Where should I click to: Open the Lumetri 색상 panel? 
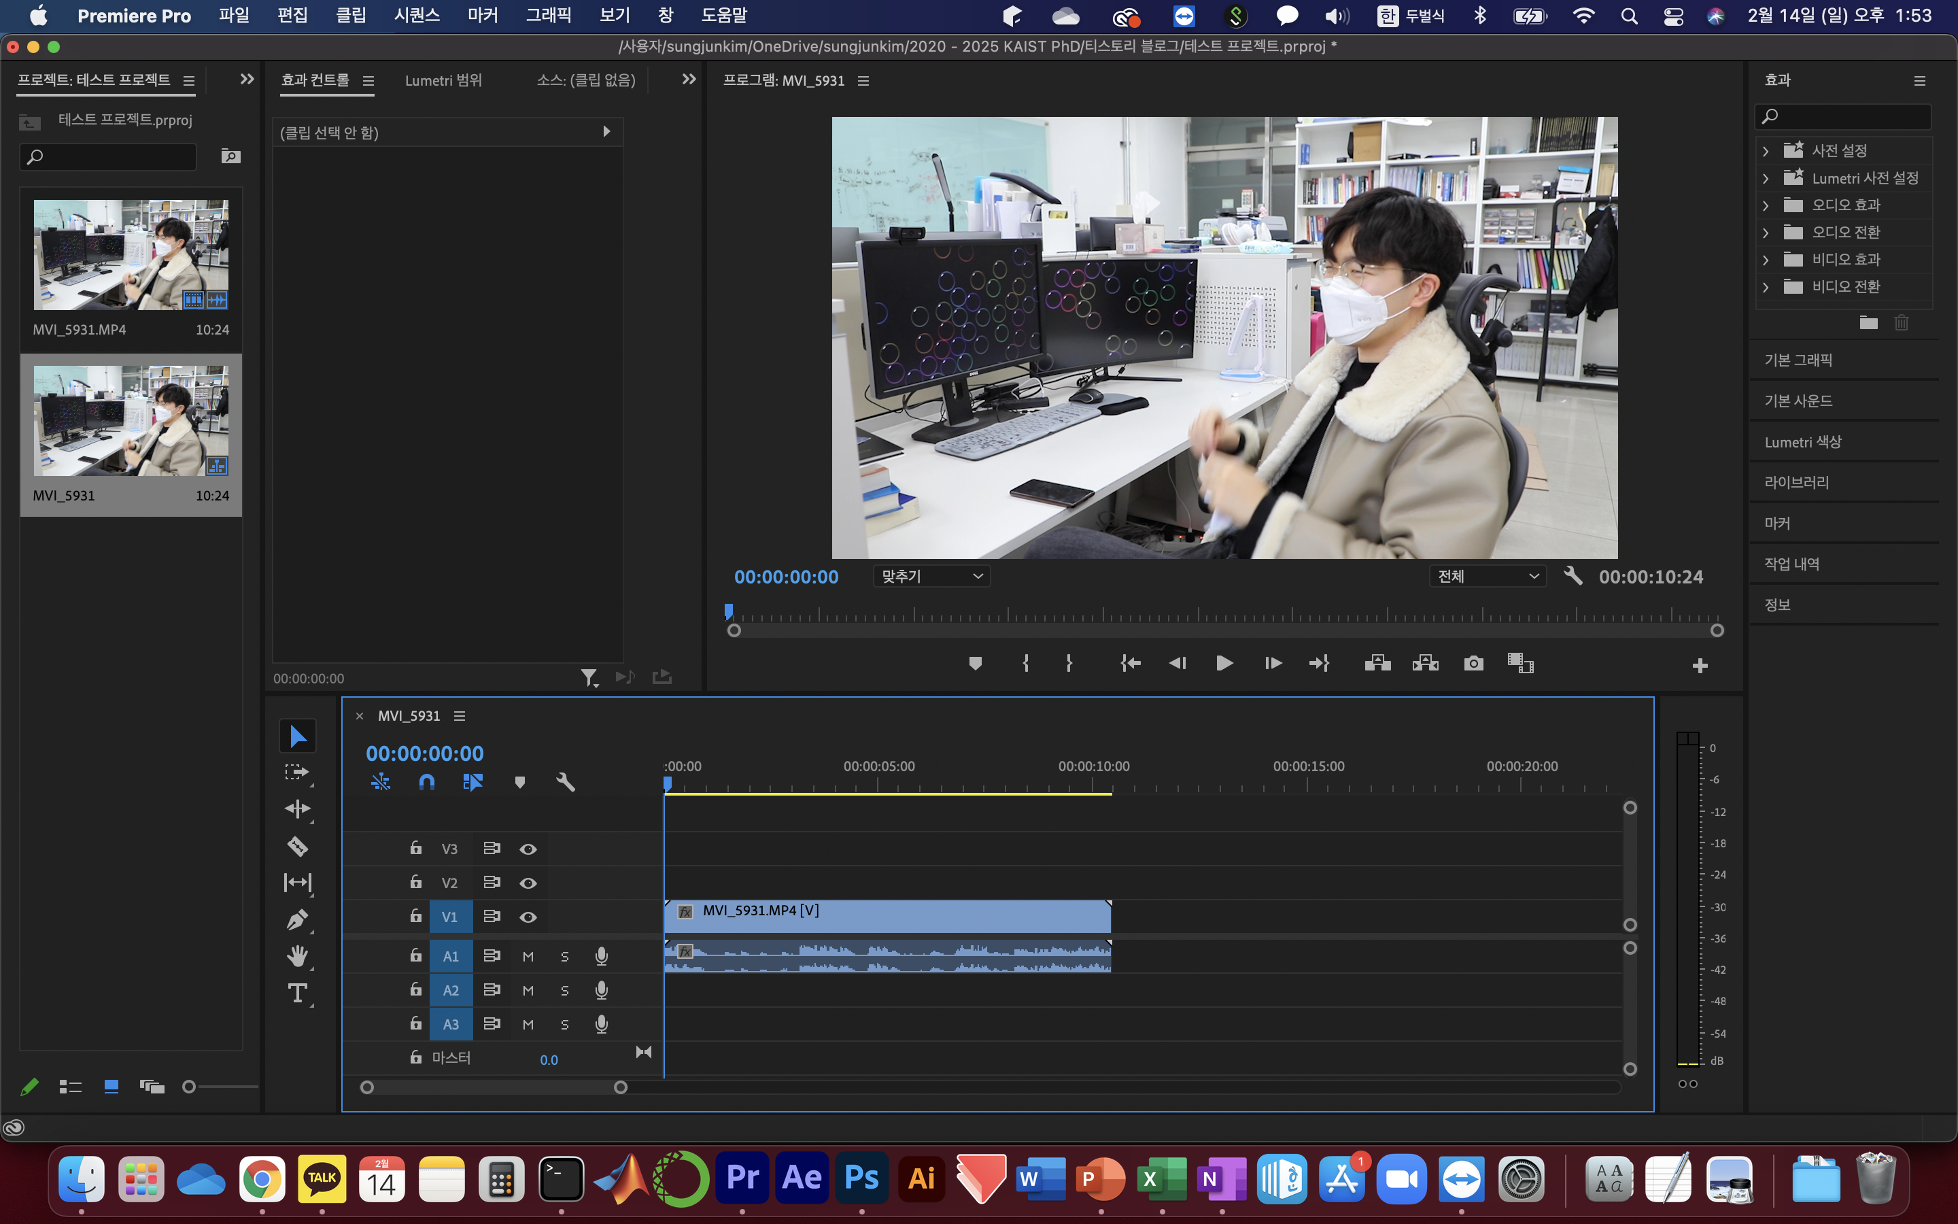pyautogui.click(x=1803, y=442)
